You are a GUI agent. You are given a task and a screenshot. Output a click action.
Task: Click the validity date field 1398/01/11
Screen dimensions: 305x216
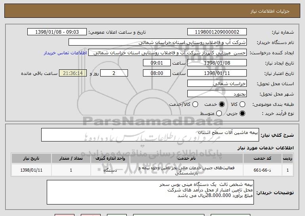pos(217,73)
